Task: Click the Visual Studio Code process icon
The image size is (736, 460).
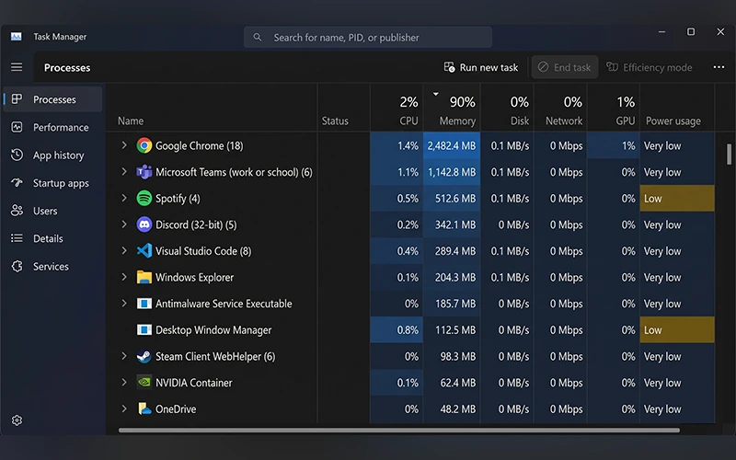Action: (x=144, y=250)
